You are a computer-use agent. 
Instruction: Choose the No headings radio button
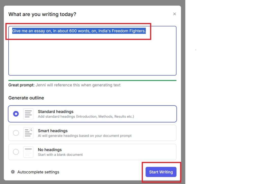(x=16, y=152)
